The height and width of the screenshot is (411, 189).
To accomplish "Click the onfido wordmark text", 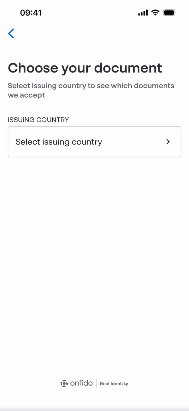I will tap(81, 383).
